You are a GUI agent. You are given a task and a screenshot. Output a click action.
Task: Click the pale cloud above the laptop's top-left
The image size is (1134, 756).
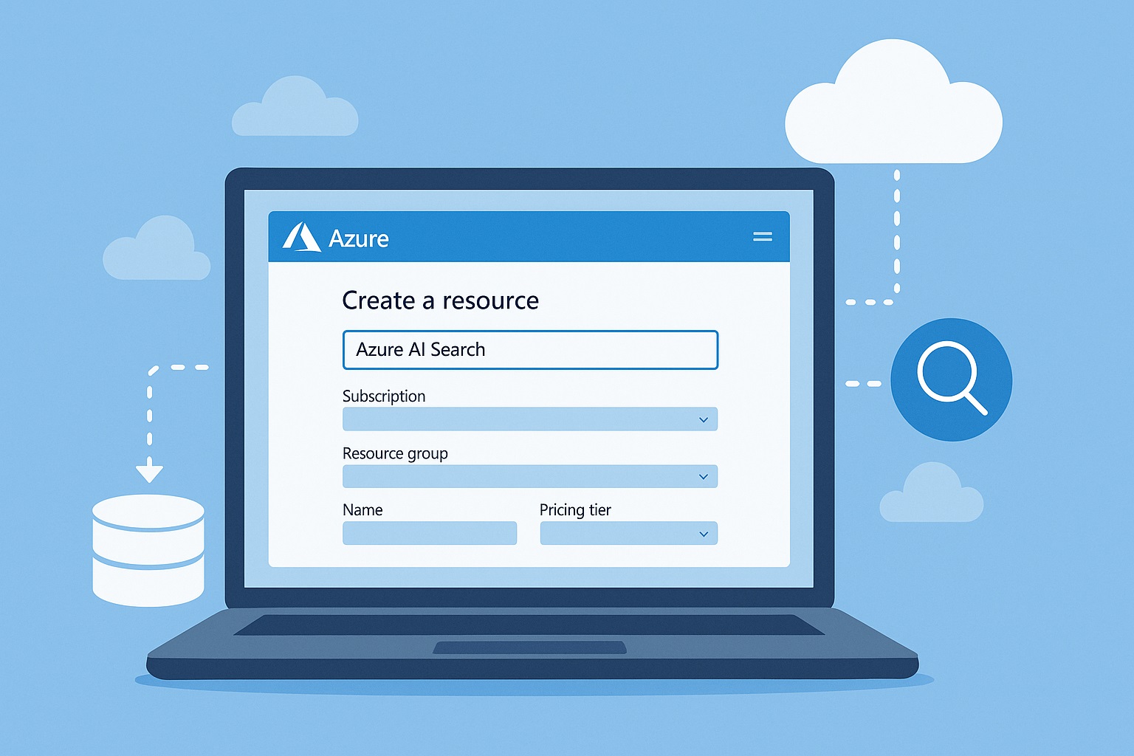pyautogui.click(x=295, y=109)
